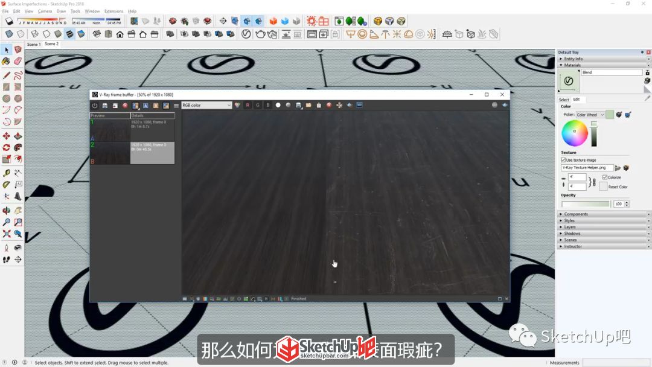Open the Camera menu
This screenshot has height=367, width=652.
[x=45, y=11]
